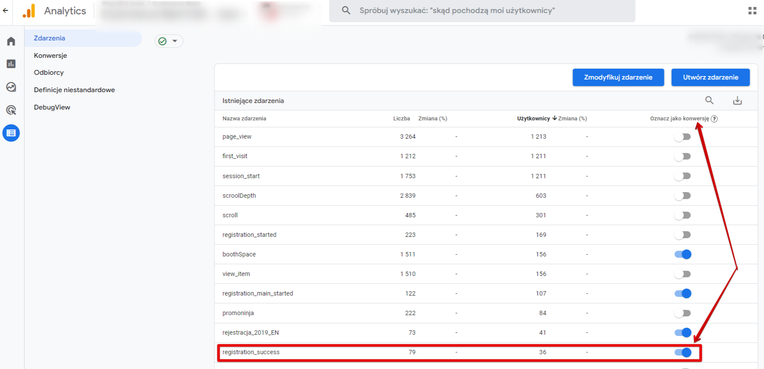This screenshot has width=764, height=369.
Task: Expand the green checkmark status dropdown
Action: point(169,41)
